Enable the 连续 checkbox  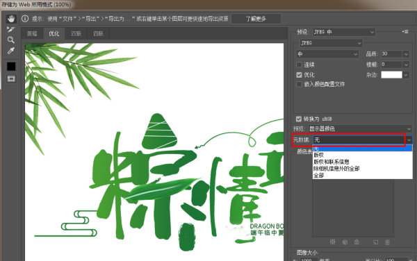click(299, 65)
